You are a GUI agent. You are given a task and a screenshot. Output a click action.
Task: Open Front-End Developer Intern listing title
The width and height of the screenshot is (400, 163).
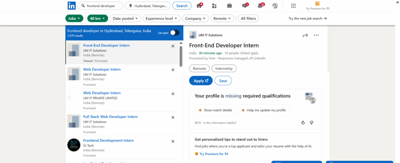(x=106, y=45)
